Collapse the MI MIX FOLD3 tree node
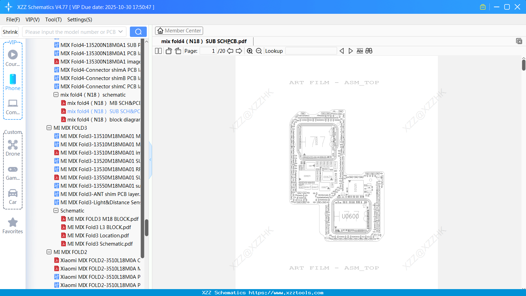526x296 pixels. pyautogui.click(x=49, y=128)
